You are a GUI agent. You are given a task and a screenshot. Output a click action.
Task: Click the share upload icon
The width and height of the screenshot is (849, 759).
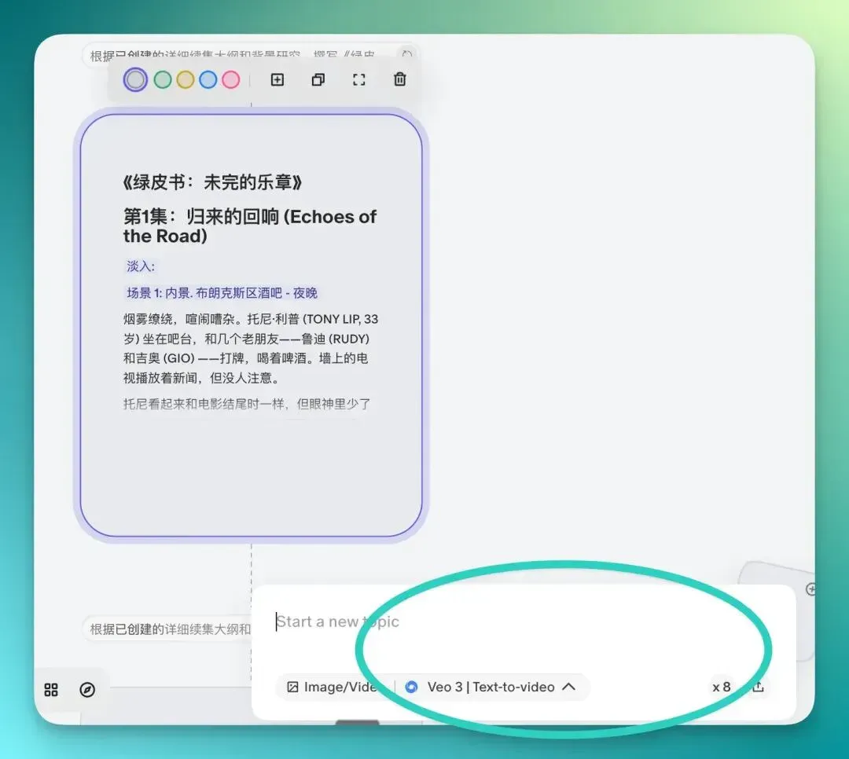(758, 687)
